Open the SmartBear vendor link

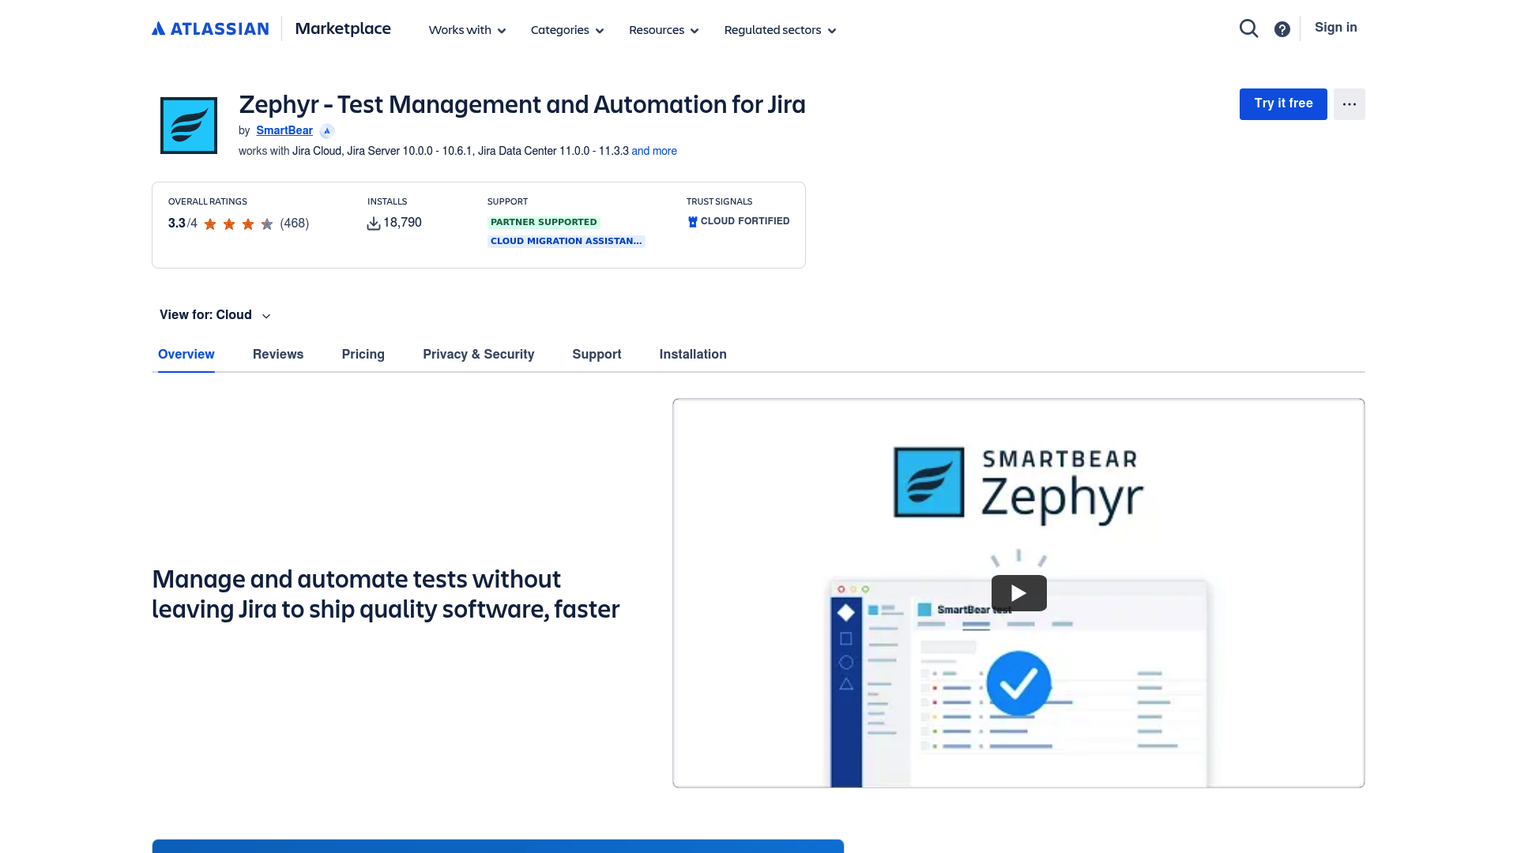pyautogui.click(x=284, y=130)
